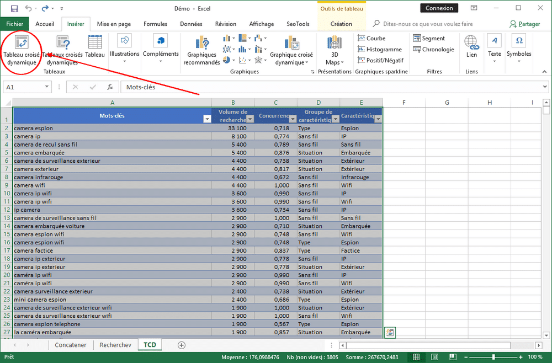Click the Connexion button
This screenshot has width=552, height=363.
pyautogui.click(x=439, y=8)
